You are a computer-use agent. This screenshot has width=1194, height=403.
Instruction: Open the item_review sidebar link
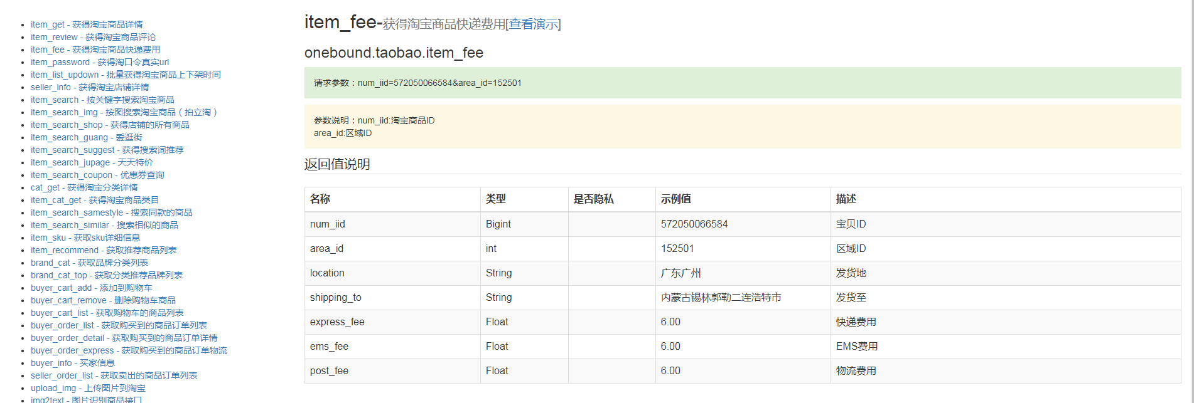pos(93,37)
